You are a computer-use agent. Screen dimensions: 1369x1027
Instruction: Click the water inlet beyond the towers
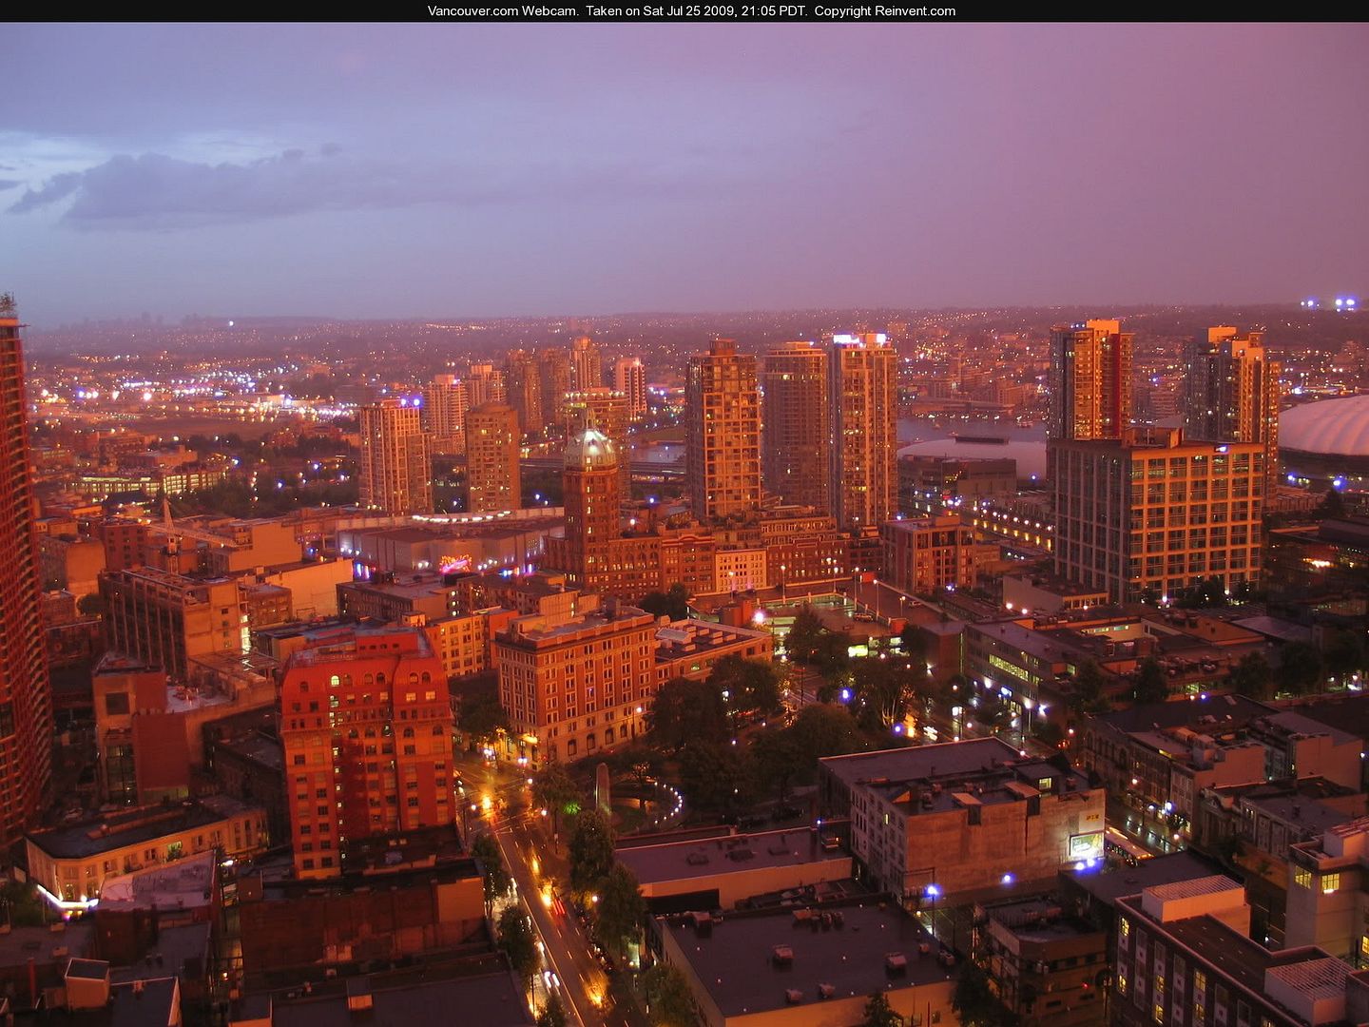click(x=970, y=430)
